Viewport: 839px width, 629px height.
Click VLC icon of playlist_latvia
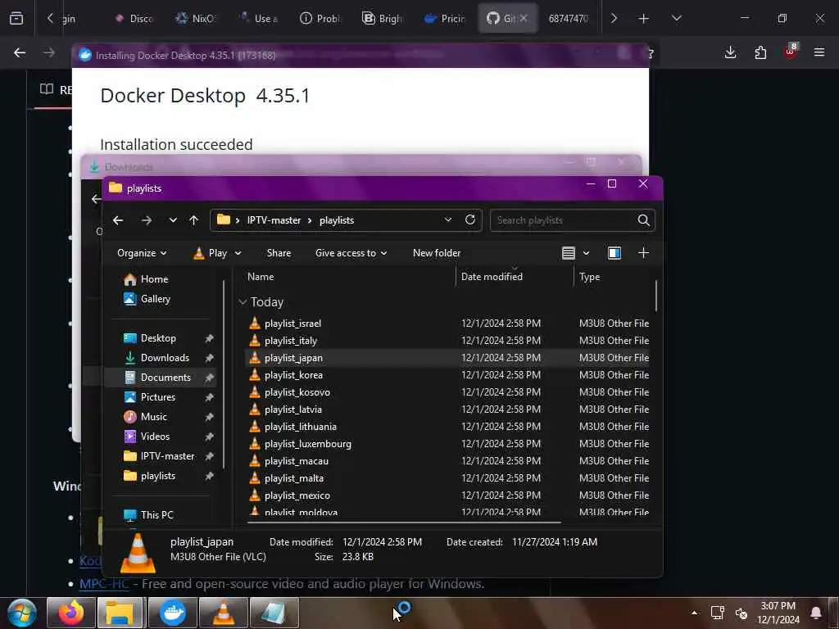255,410
